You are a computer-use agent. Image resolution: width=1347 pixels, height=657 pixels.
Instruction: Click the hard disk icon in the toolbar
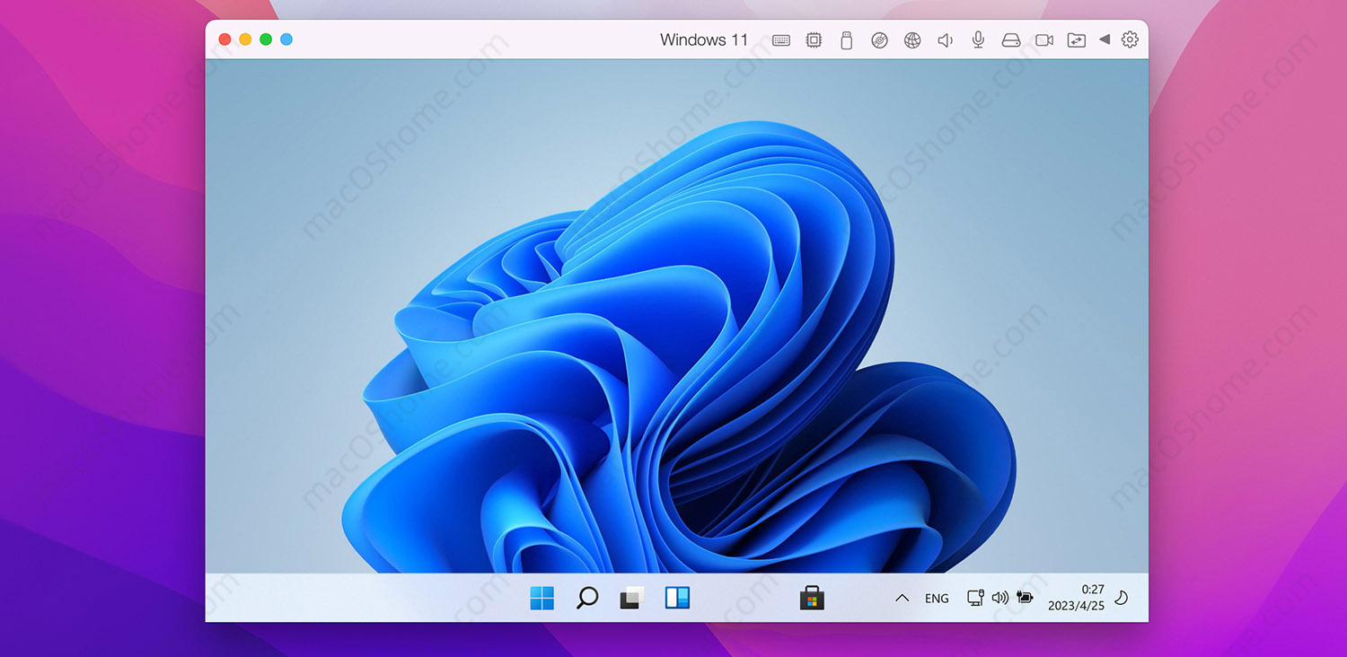[x=1010, y=39]
